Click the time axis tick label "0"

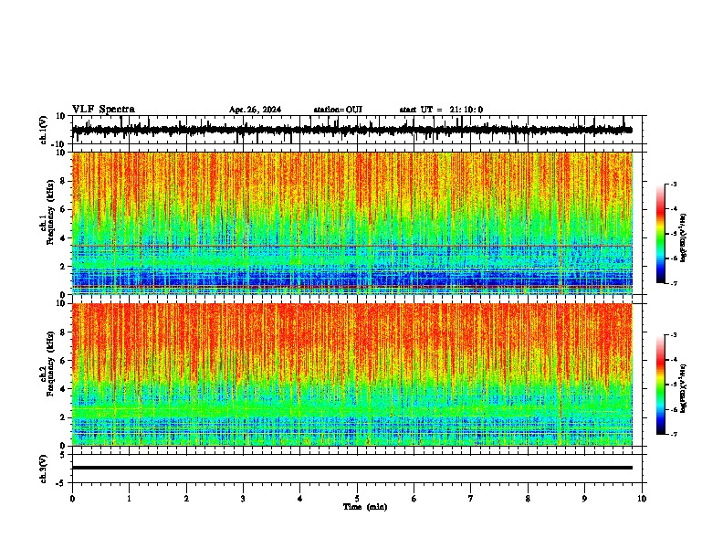coord(72,499)
